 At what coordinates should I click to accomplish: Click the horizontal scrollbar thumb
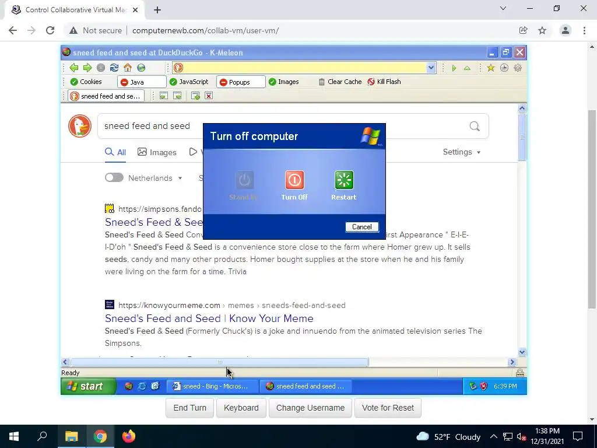click(220, 362)
